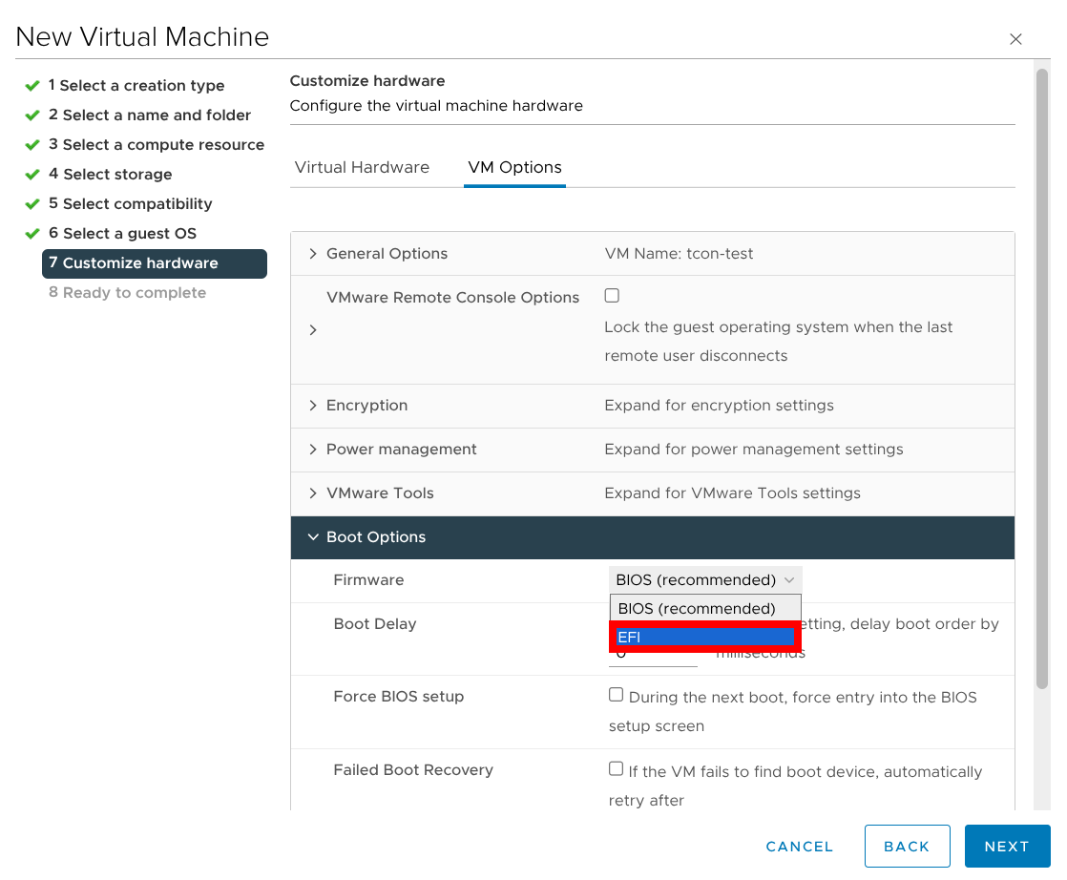The height and width of the screenshot is (880, 1067).
Task: Click the dialog's vertical scrollbar
Action: pos(1042,382)
